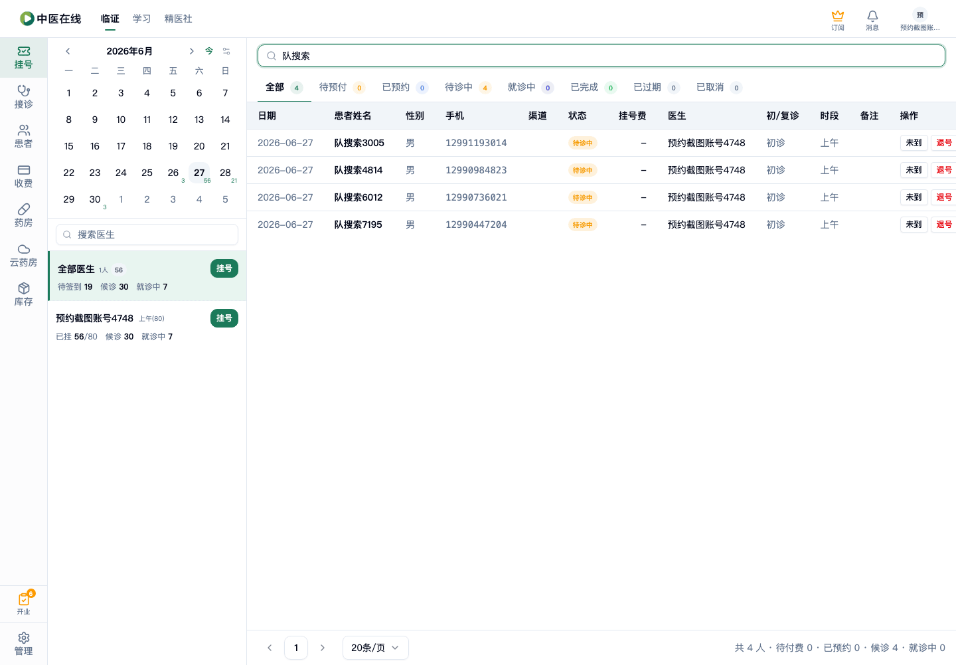
Task: Open the 患者 patients sidebar icon
Action: point(23,136)
